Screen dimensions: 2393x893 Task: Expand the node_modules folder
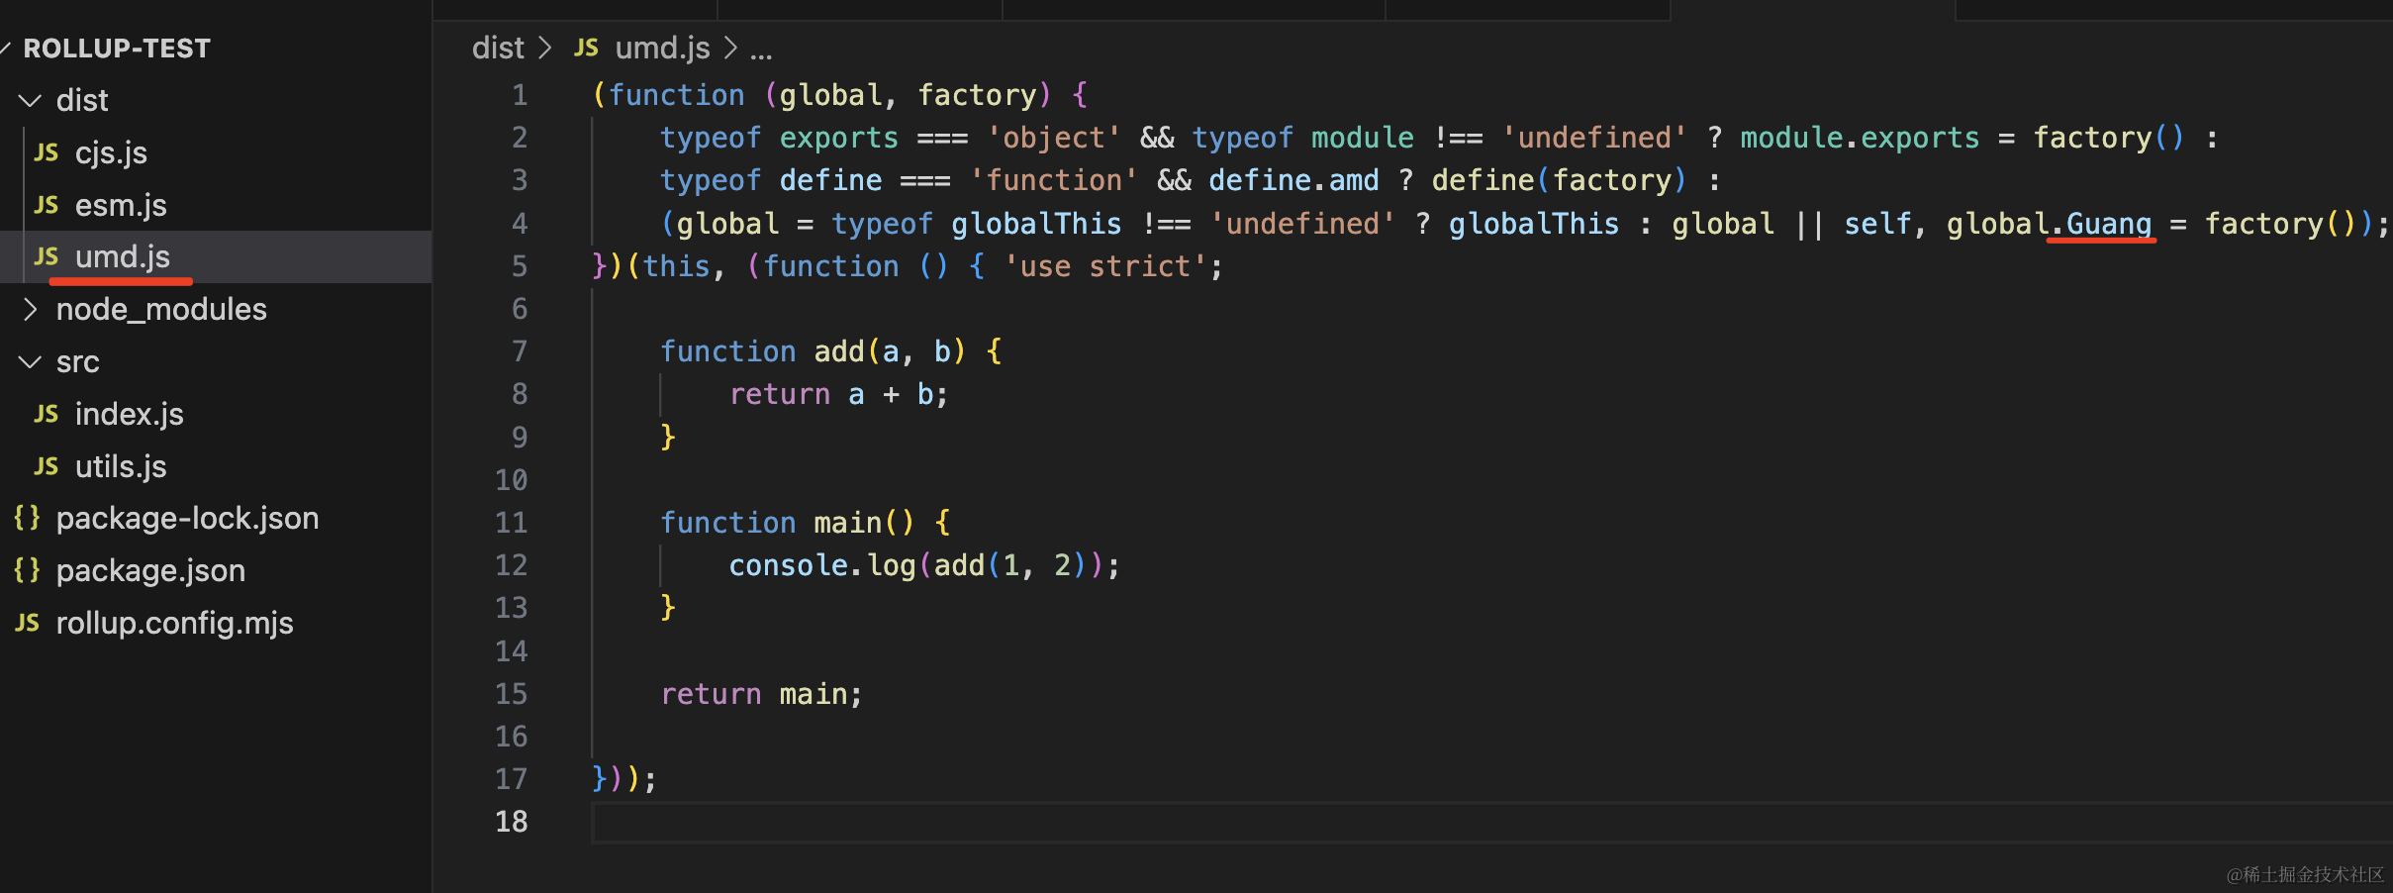pos(29,309)
